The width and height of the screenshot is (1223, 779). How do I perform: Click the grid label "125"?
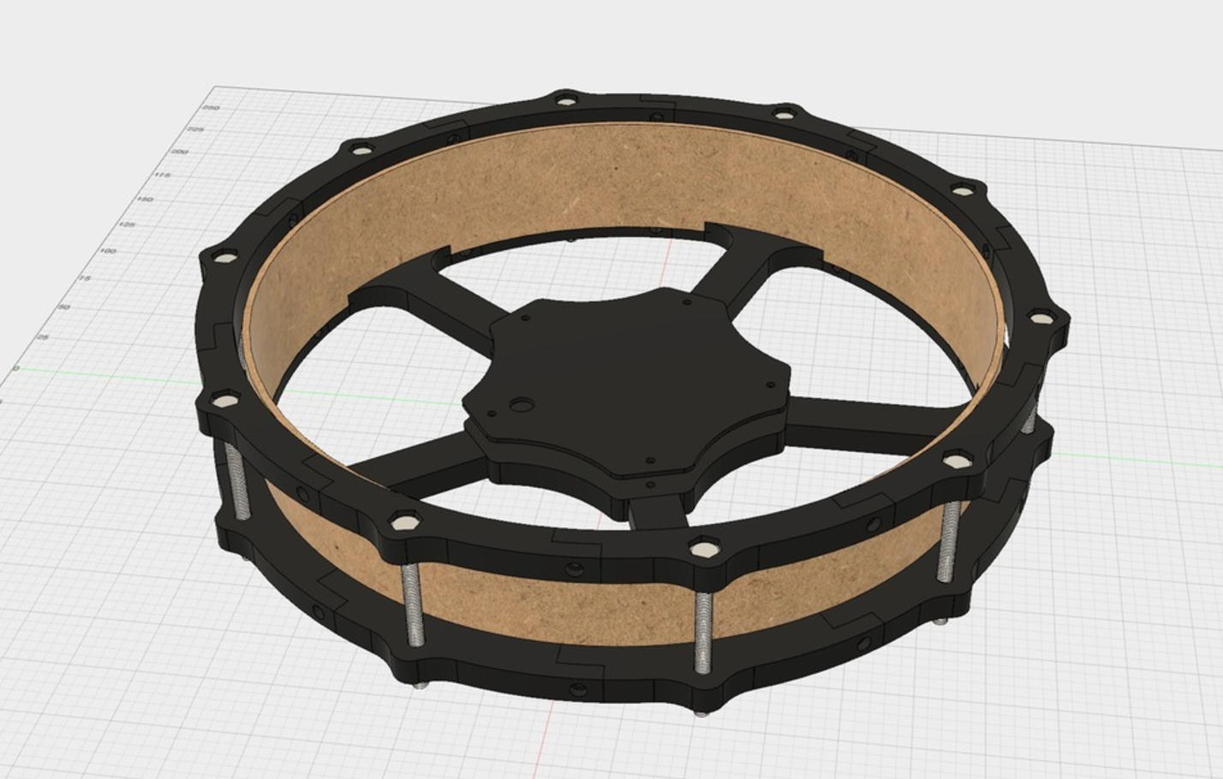[x=127, y=224]
